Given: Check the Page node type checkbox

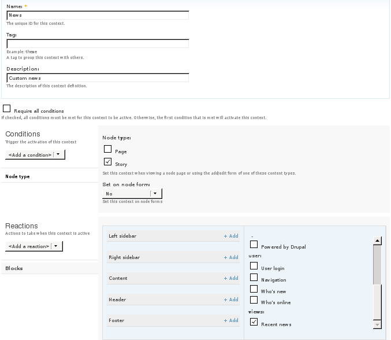Looking at the screenshot, I should coord(107,149).
